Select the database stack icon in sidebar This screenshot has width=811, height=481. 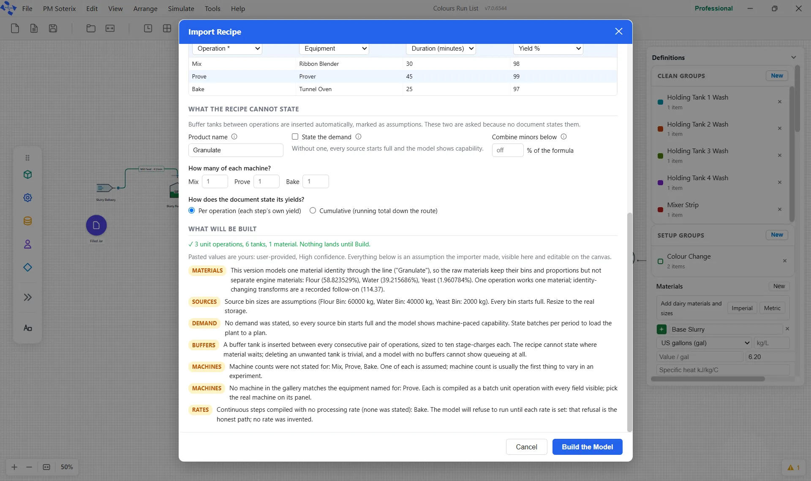(27, 221)
